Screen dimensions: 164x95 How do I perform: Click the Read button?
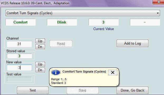point(61,44)
